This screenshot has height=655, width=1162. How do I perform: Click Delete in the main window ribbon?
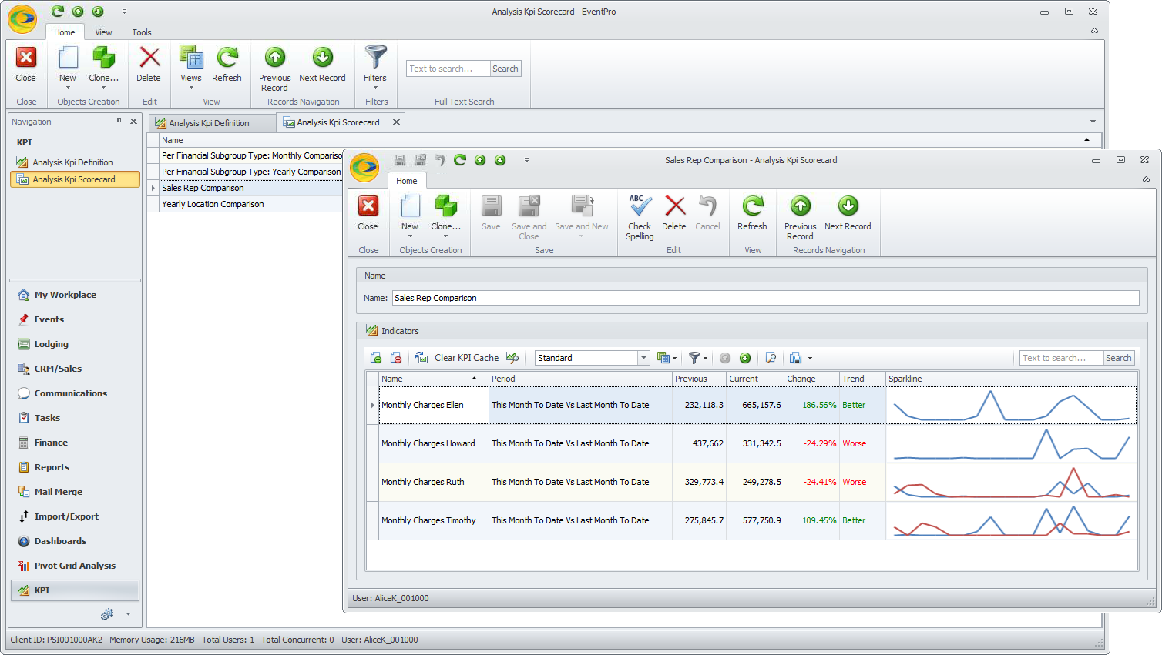[x=149, y=65]
